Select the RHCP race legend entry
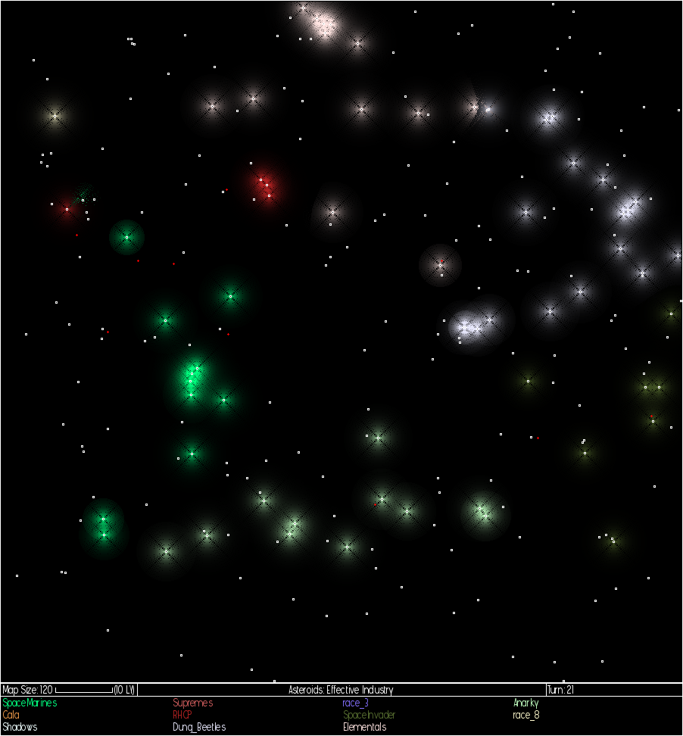 (182, 715)
